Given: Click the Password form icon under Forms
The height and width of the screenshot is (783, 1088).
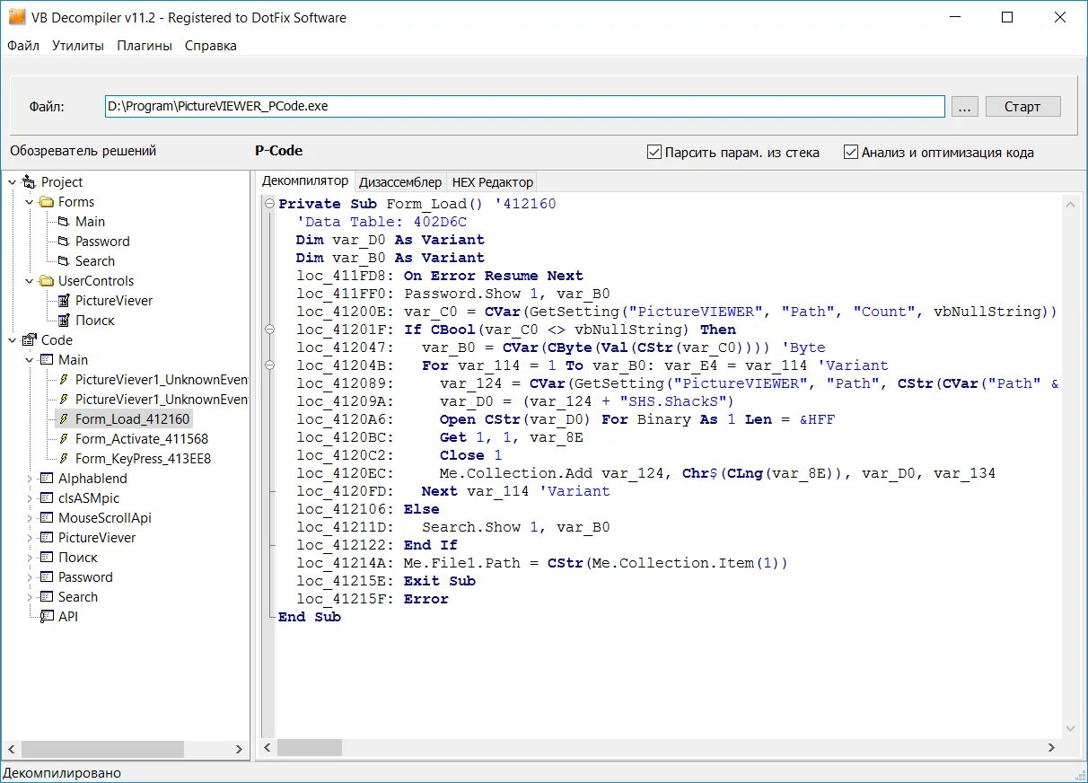Looking at the screenshot, I should pyautogui.click(x=64, y=242).
